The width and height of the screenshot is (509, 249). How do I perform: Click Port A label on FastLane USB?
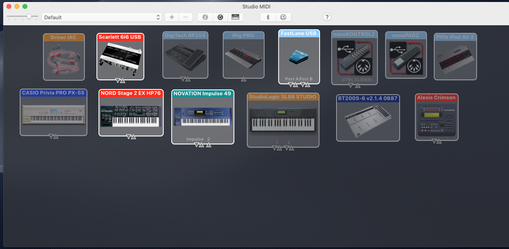pos(292,79)
